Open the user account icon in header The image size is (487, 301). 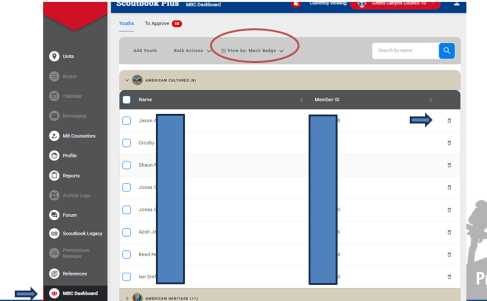(456, 3)
